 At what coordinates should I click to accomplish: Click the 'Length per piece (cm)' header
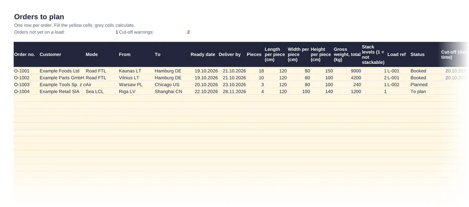click(275, 54)
